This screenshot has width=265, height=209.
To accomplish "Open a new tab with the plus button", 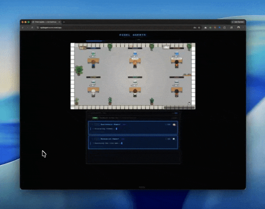I will [x=64, y=22].
